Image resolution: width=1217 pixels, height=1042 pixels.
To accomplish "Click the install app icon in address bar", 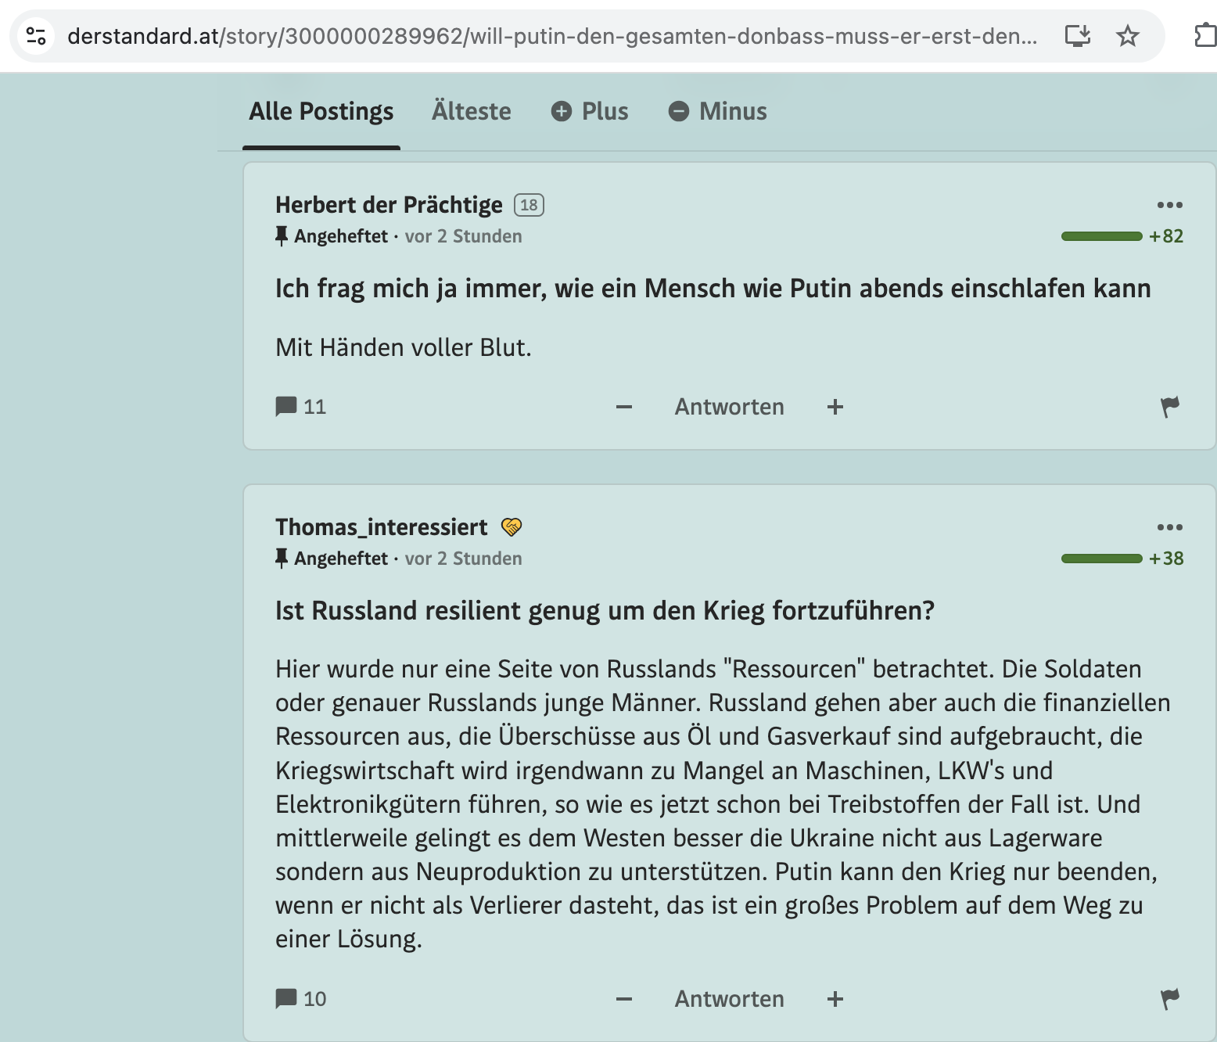I will pyautogui.click(x=1077, y=36).
